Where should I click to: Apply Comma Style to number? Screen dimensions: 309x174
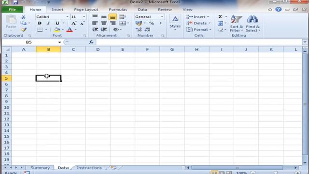161,23
